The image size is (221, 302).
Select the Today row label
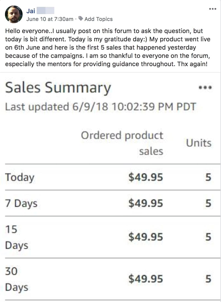(20, 177)
